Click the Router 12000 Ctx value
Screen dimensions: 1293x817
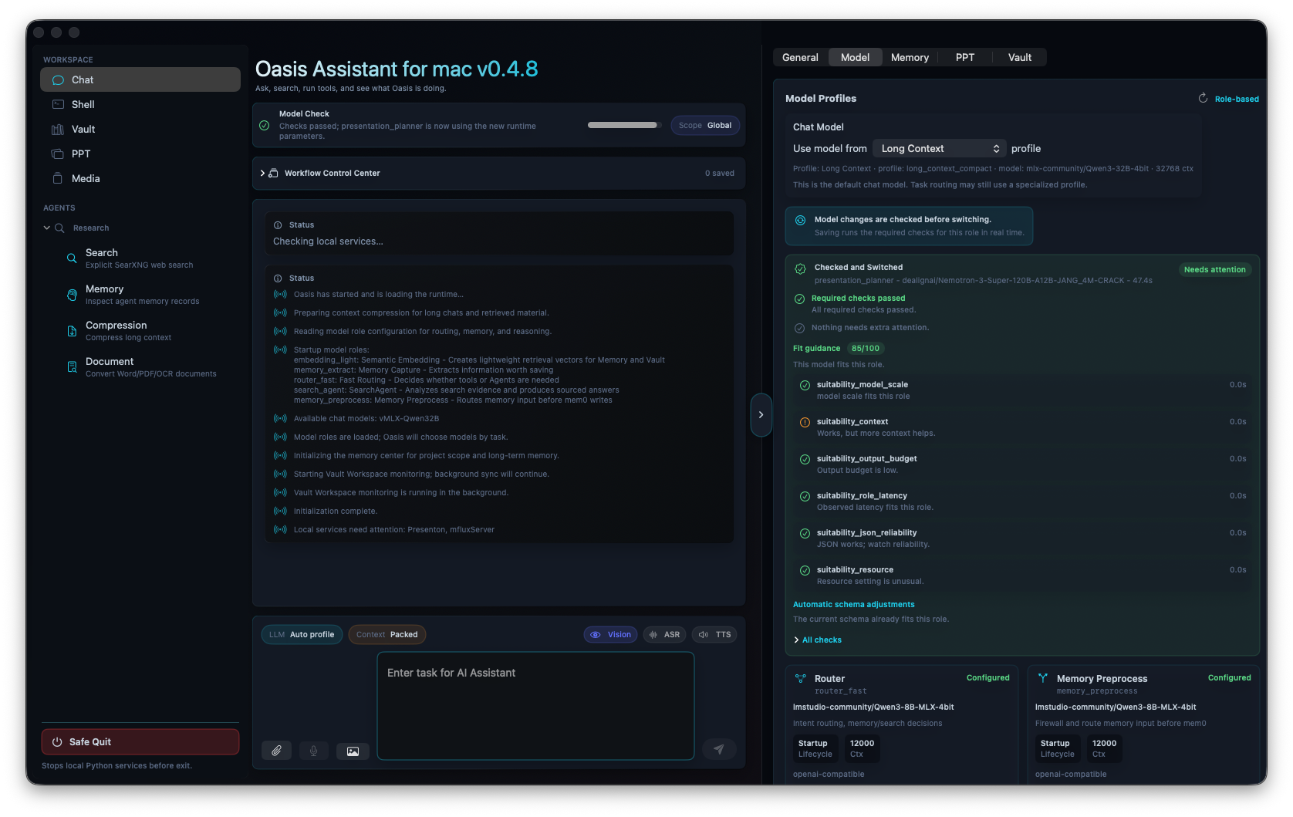[862, 748]
